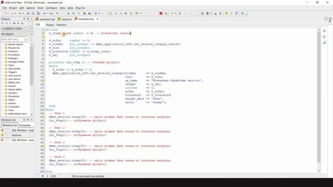Click the Undo arrow icon
Image resolution: width=333 pixels, height=187 pixels.
click(57, 14)
